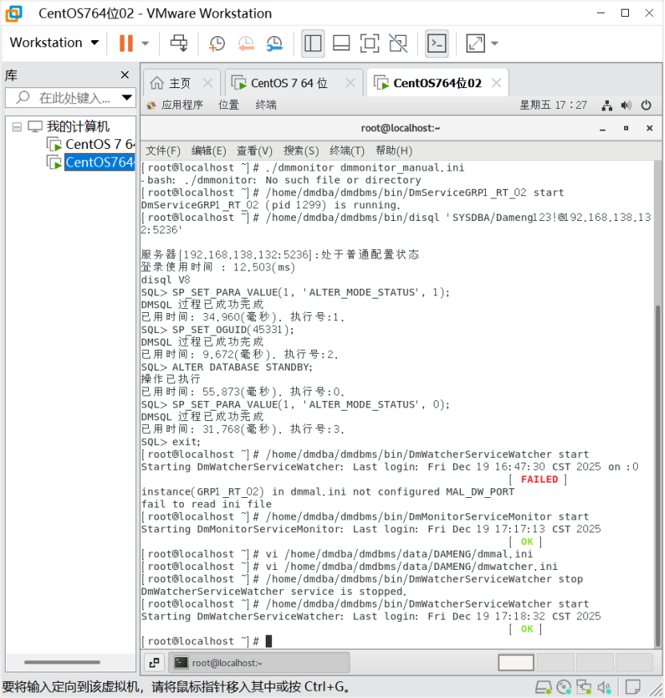Minimize the root@localhost terminal window

click(603, 128)
